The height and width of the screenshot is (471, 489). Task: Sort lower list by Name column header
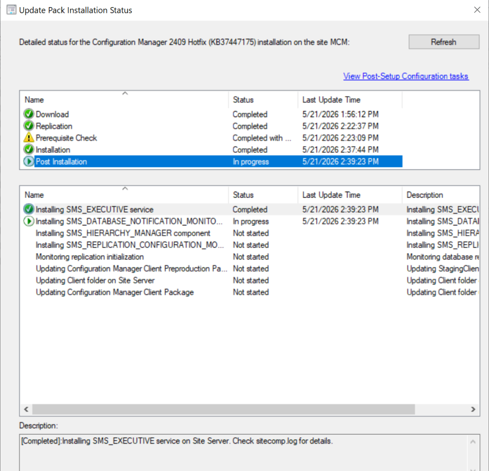pos(125,195)
